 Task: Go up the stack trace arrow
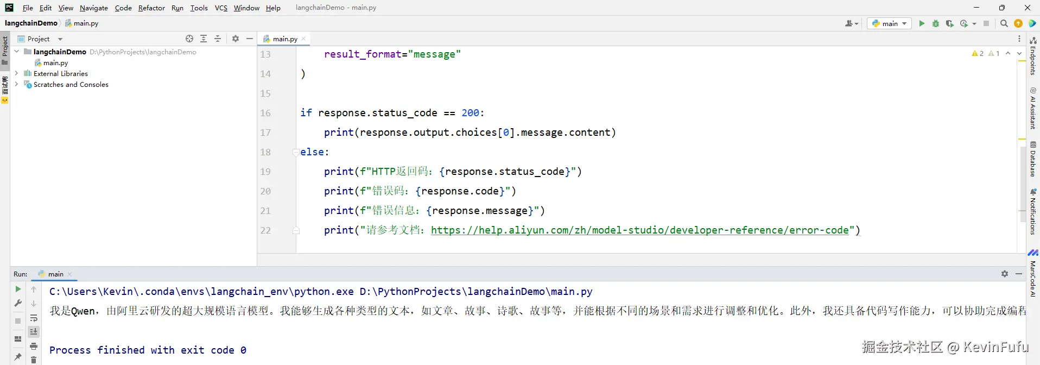tap(34, 290)
